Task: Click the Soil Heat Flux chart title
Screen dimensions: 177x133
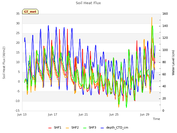Action: [x=88, y=3]
